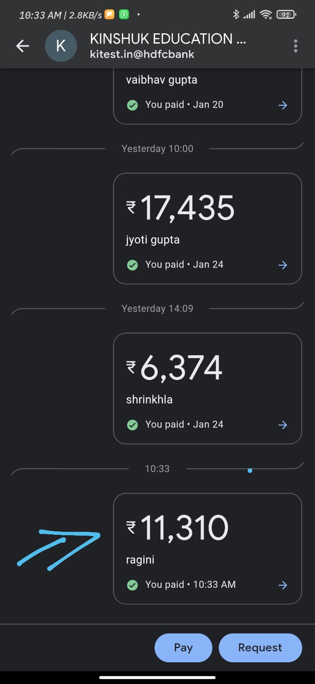This screenshot has height=684, width=315.
Task: Open vaibhav gupta payment details arrow
Action: 283,105
